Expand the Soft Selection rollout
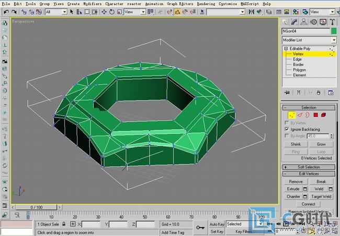 click(309, 167)
